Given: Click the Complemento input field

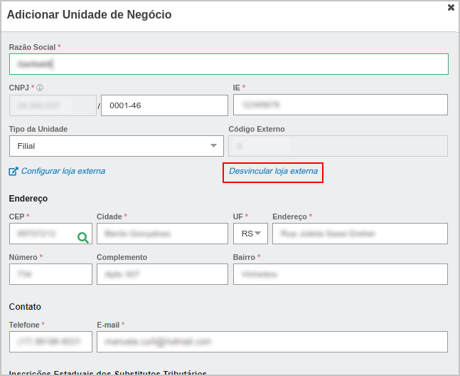Looking at the screenshot, I should tap(162, 274).
